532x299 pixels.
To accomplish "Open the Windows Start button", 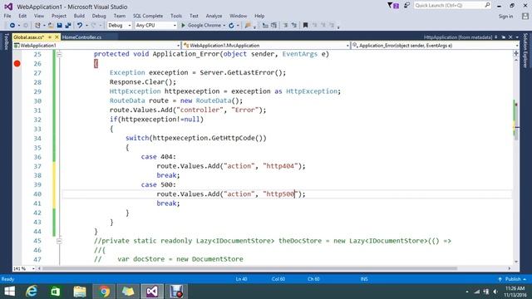I will 9,292.
